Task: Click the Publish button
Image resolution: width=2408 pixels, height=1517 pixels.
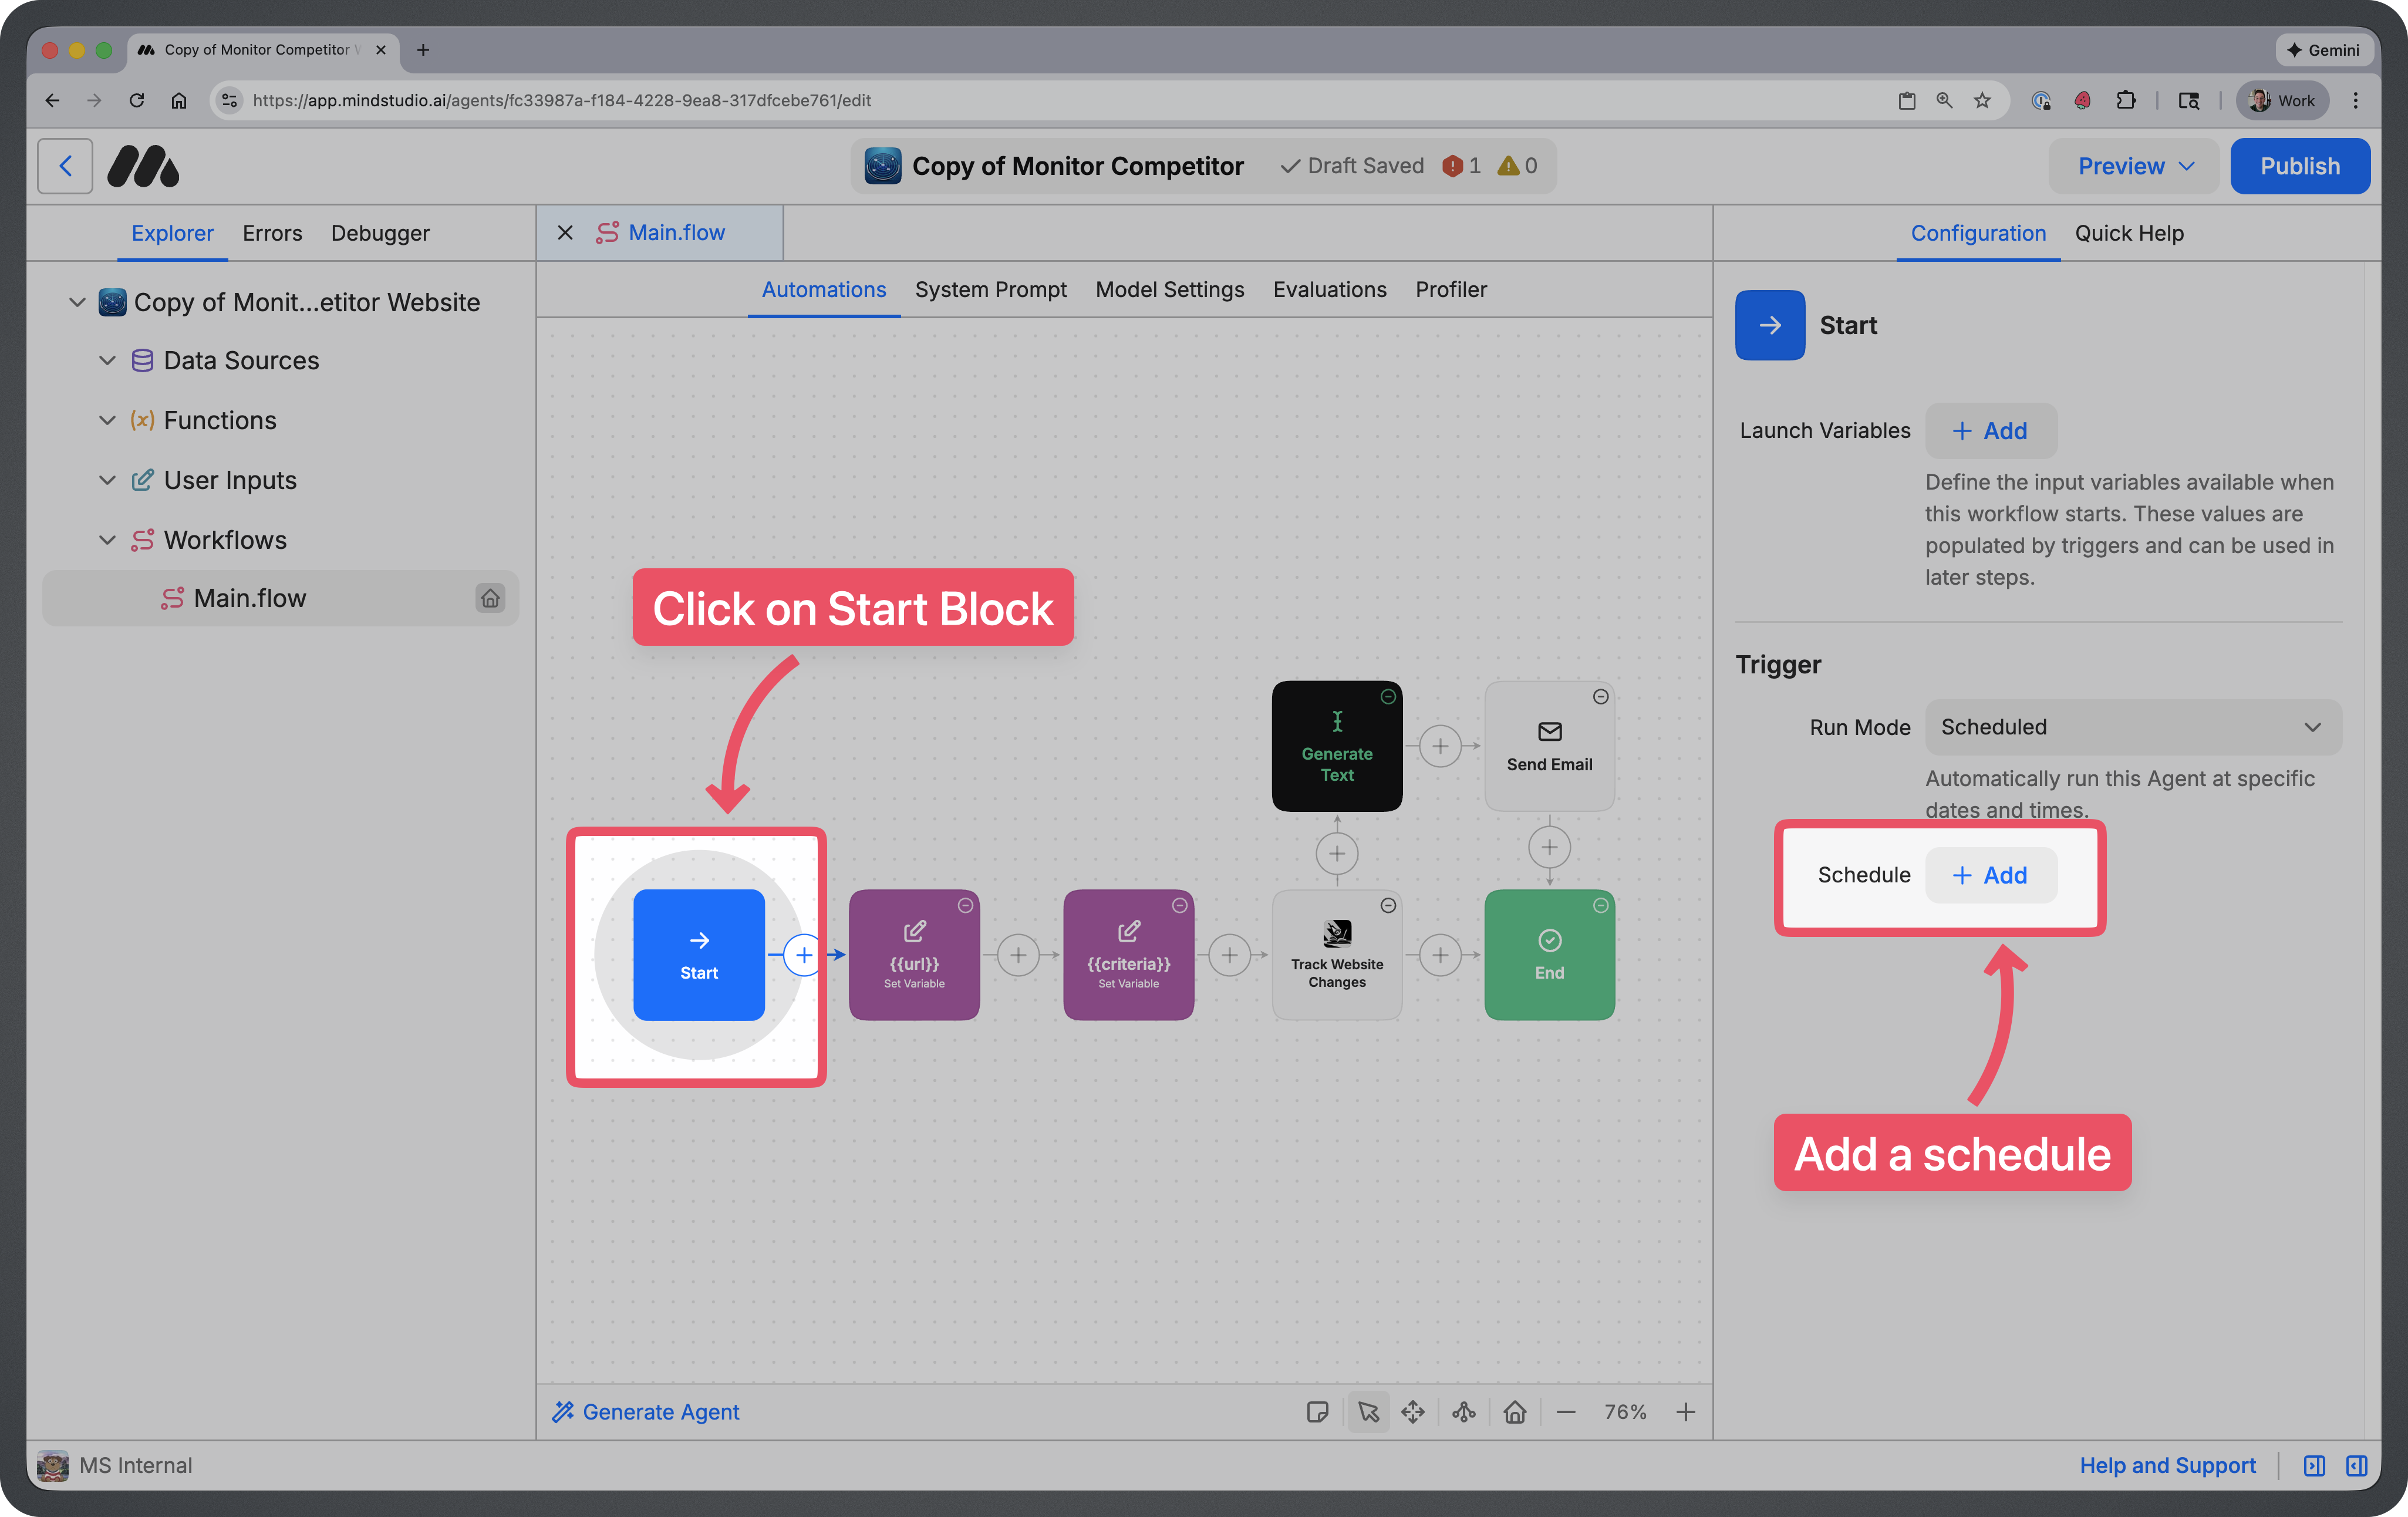Action: click(2300, 165)
